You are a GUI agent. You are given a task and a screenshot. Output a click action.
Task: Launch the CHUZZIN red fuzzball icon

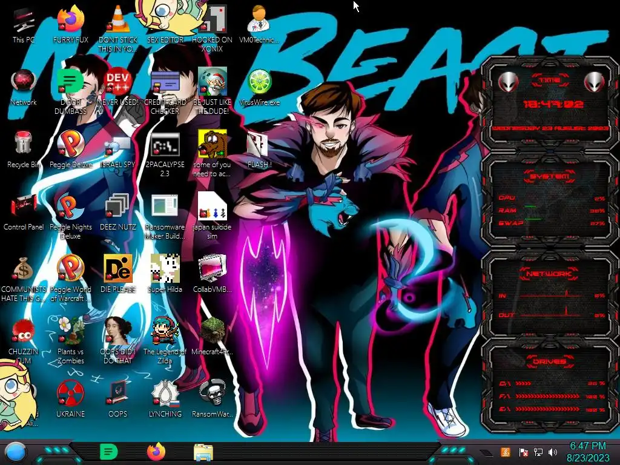click(24, 341)
